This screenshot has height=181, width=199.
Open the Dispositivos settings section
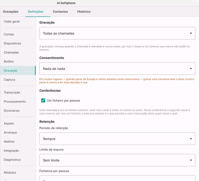pyautogui.click(x=18, y=43)
